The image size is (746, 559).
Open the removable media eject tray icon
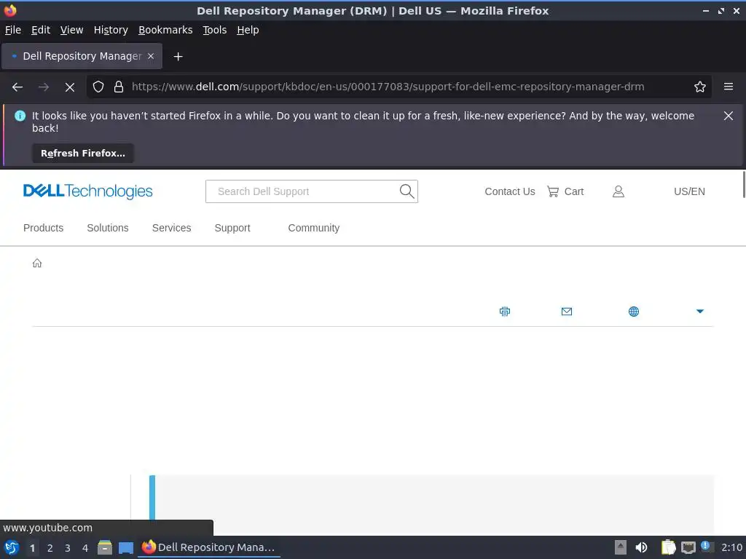pyautogui.click(x=620, y=547)
